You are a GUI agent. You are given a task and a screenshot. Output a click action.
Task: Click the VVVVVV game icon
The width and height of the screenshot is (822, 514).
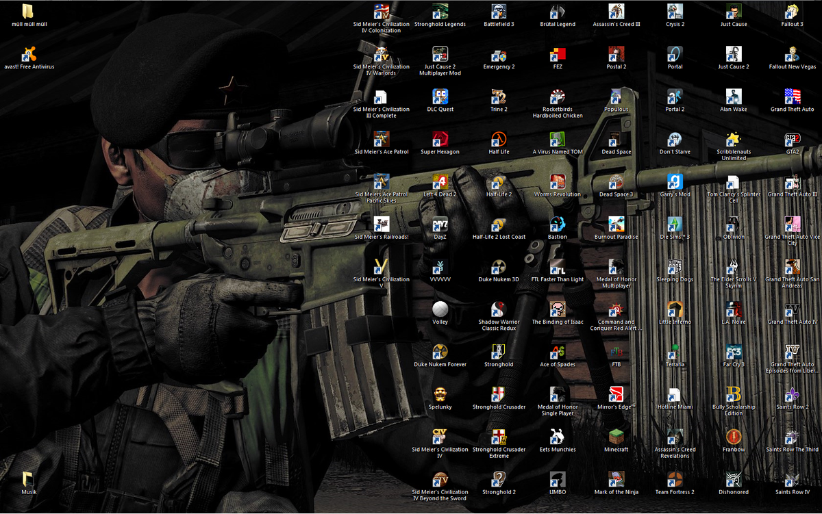pos(440,266)
